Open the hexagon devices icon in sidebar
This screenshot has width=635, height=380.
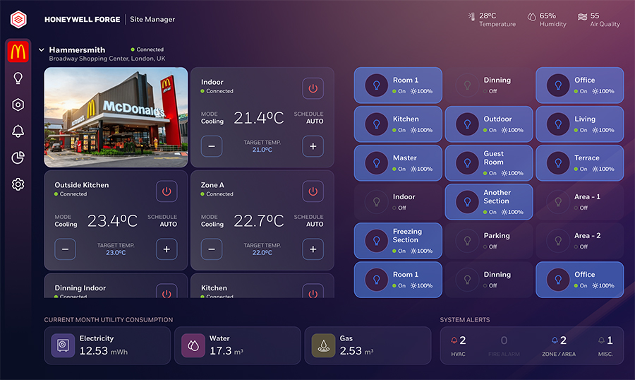tap(18, 105)
